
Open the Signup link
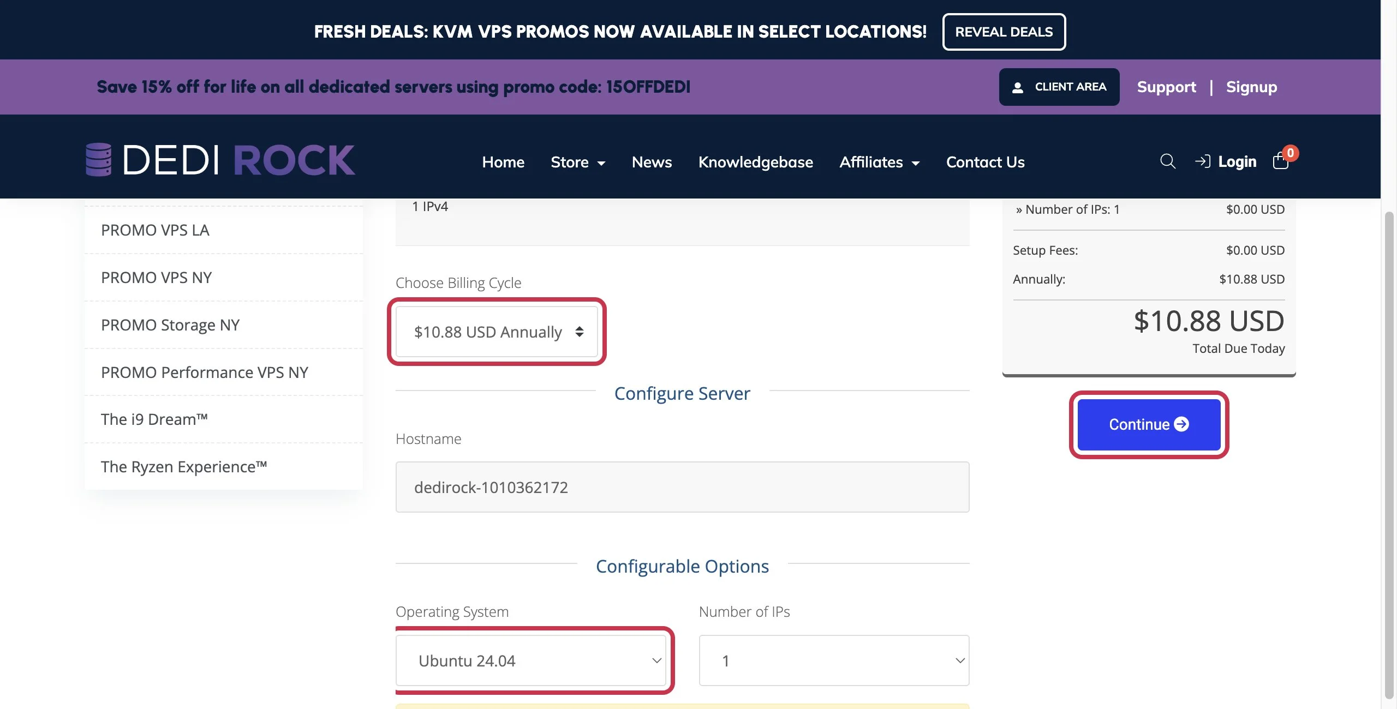click(x=1251, y=87)
